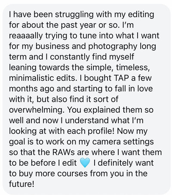Screen dimensions: 172x195
Task: Click the word "photography" in the message
Action: pyautogui.click(x=113, y=46)
